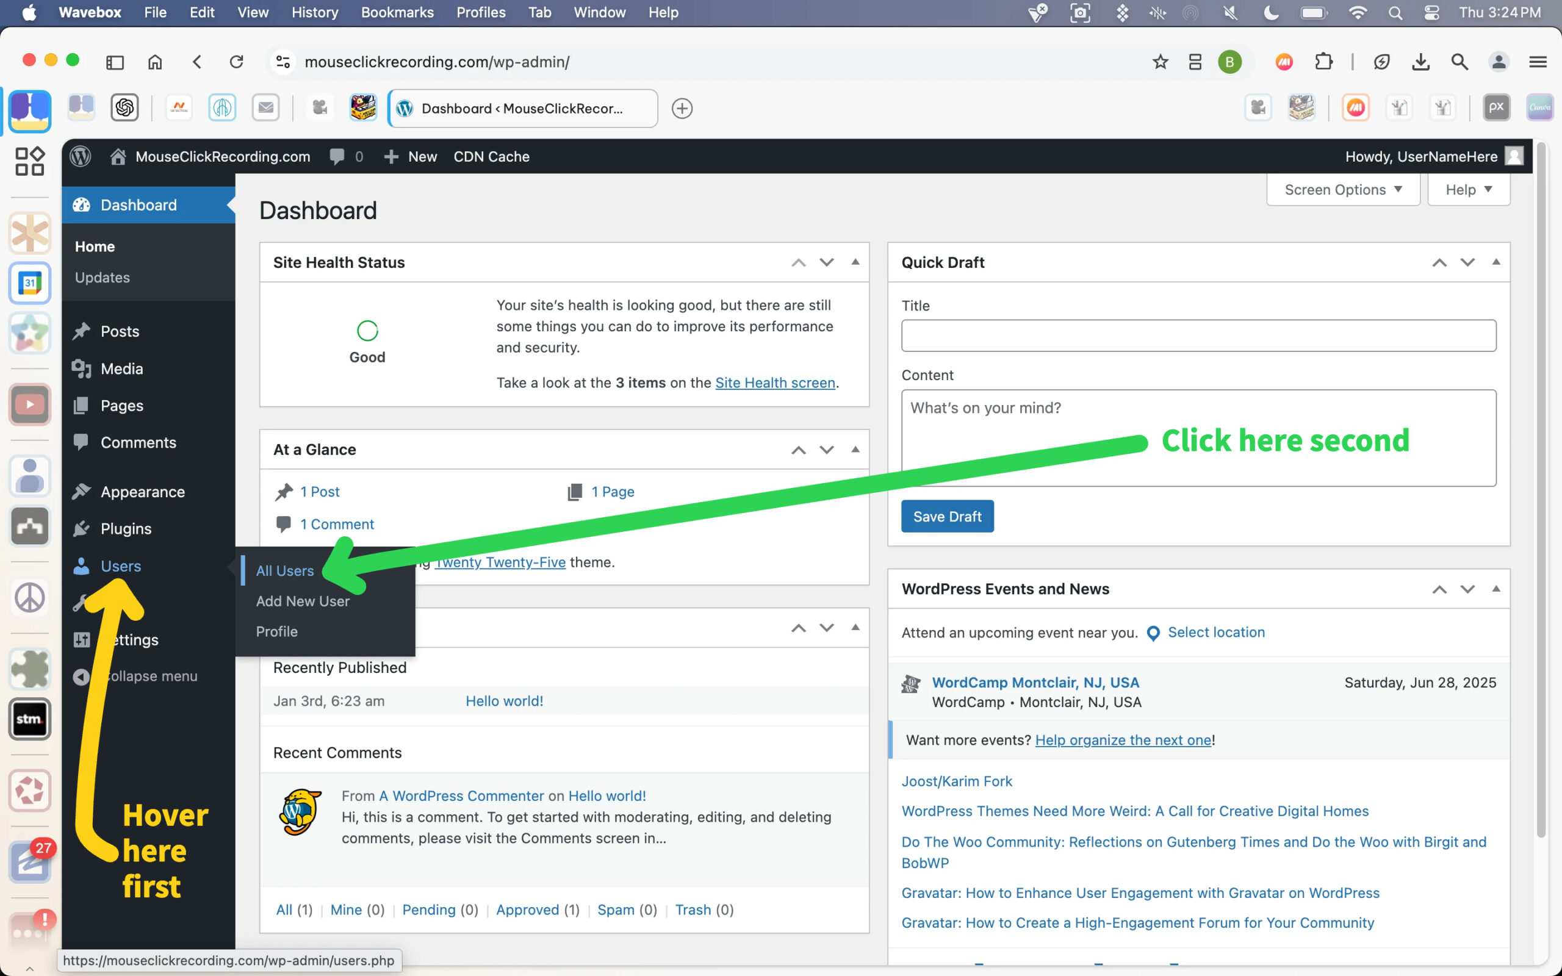Click the WordPress logo in admin bar

click(x=81, y=156)
